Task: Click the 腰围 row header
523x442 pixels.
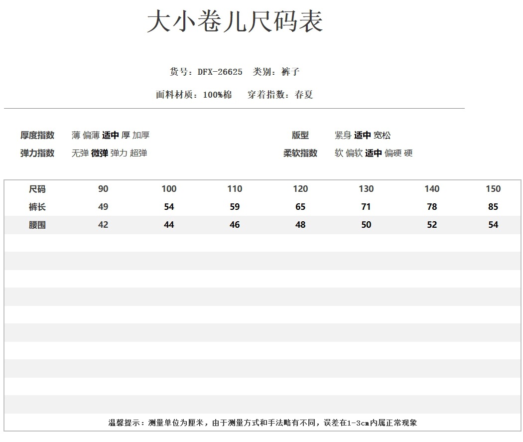Action: (x=37, y=225)
